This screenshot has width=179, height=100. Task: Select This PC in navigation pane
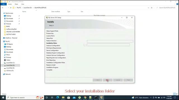tap(8, 41)
